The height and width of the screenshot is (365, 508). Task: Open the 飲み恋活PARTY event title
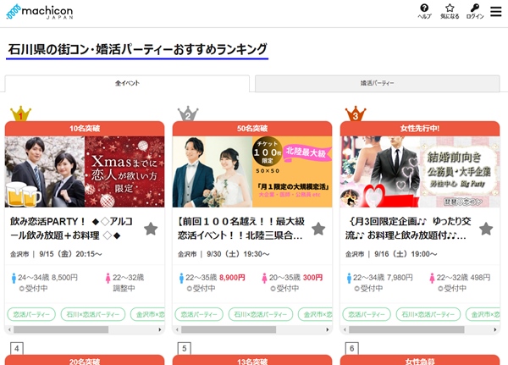pos(72,228)
